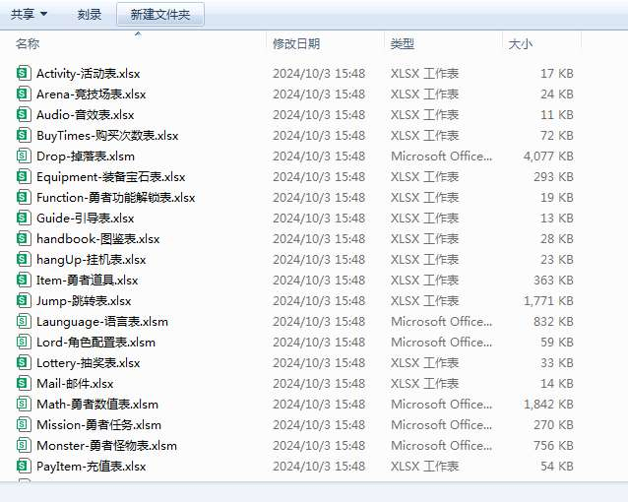The image size is (628, 502).
Task: Click the PayItem-充值表.xlsx file icon
Action: click(x=24, y=467)
